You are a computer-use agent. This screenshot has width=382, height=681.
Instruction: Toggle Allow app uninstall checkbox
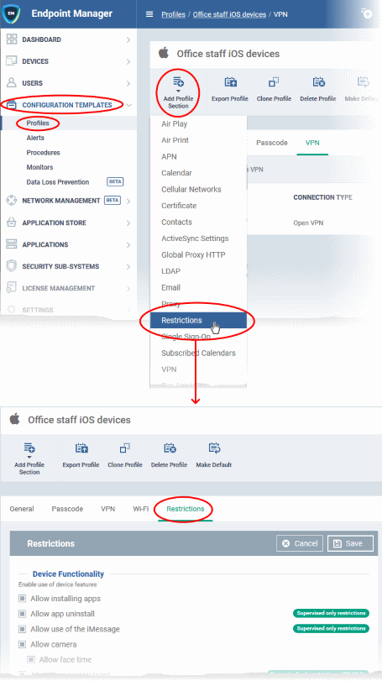pyautogui.click(x=22, y=614)
